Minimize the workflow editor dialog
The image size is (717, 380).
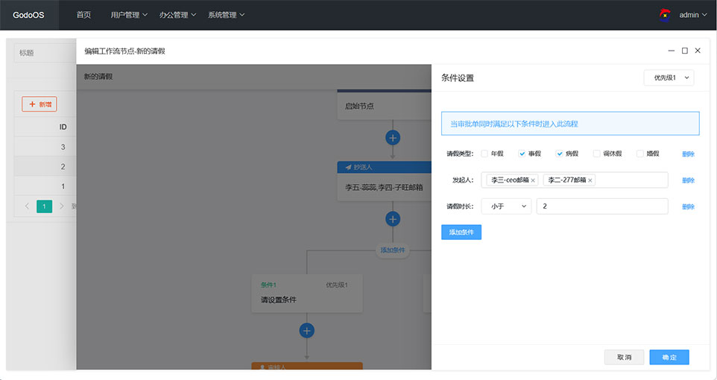pyautogui.click(x=672, y=51)
